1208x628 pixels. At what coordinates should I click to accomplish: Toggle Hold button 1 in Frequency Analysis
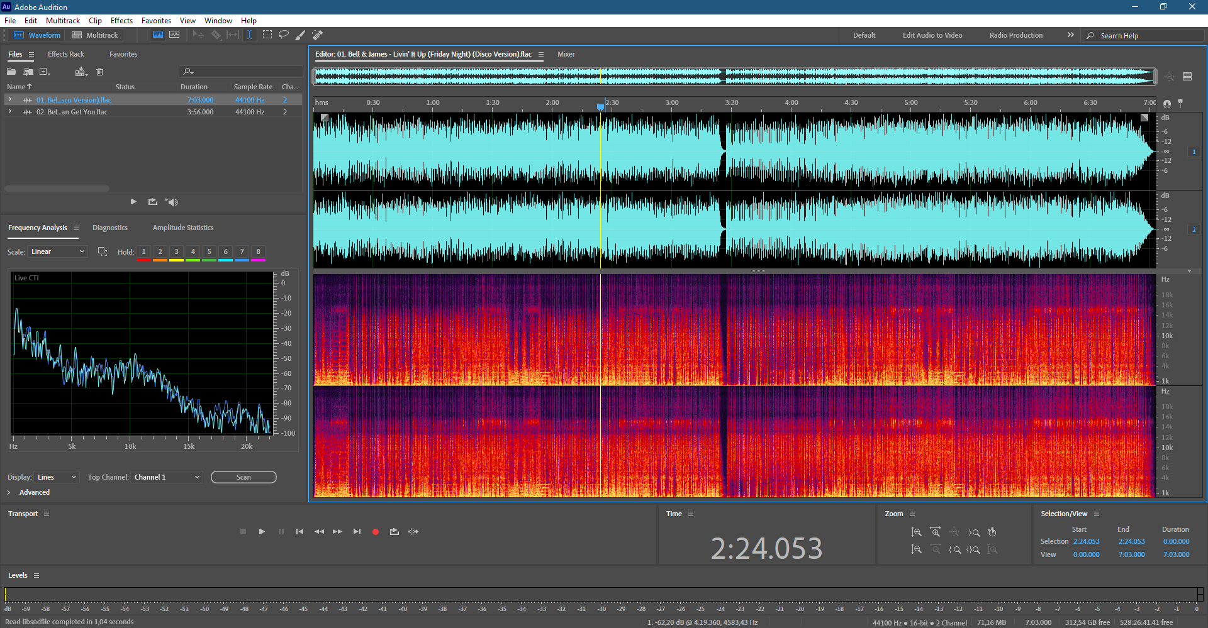143,251
